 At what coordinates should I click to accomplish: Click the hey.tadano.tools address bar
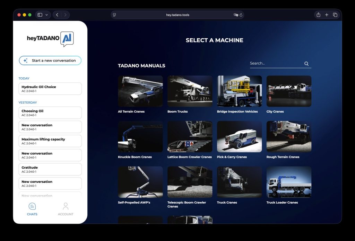177,15
